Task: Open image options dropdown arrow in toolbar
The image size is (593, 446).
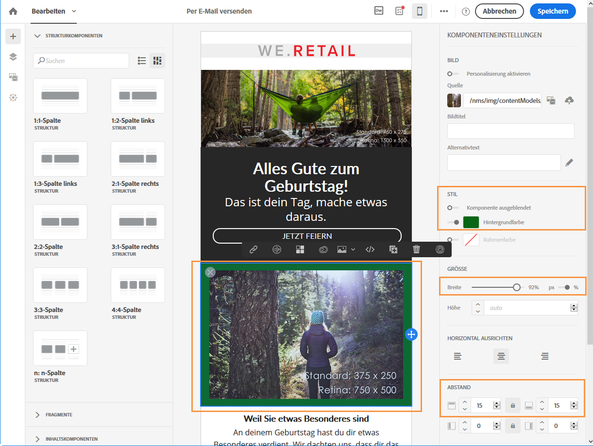Action: coord(353,249)
